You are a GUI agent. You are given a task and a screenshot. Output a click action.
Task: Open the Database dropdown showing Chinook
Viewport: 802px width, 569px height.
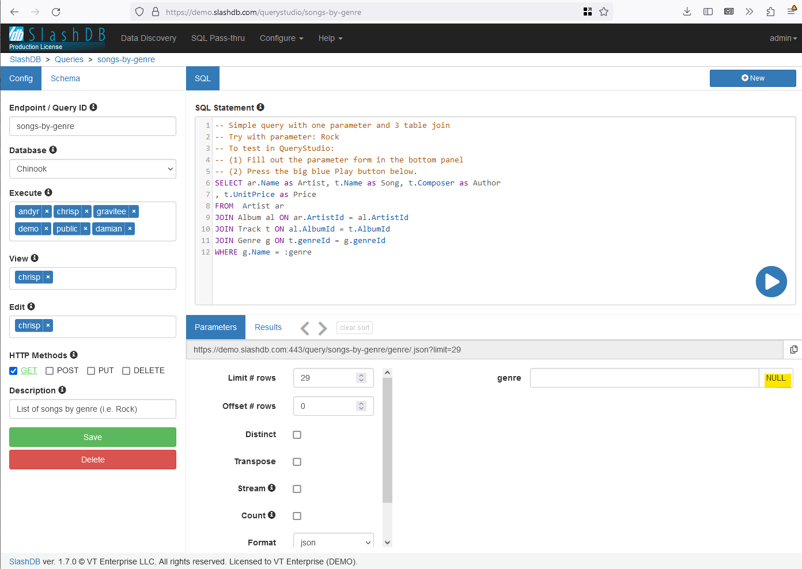93,169
